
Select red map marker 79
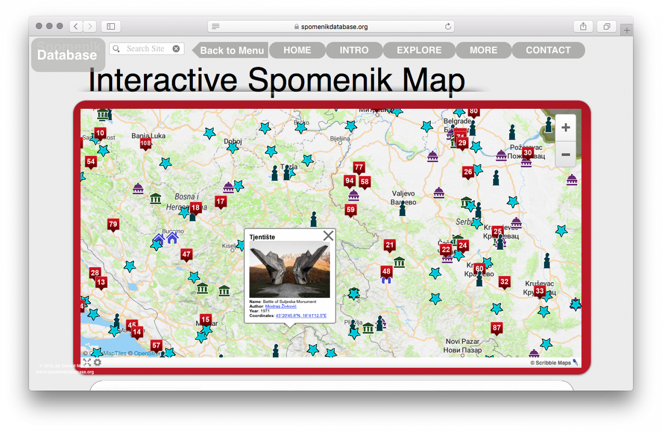tap(113, 225)
